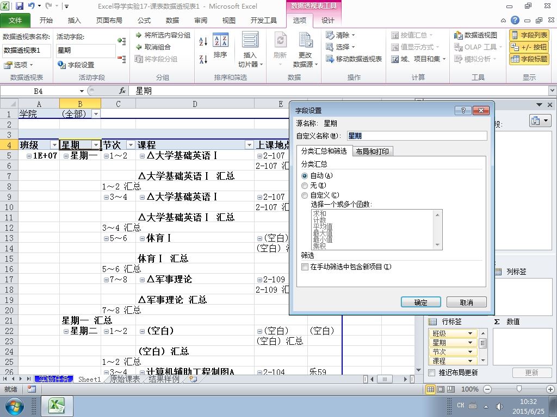Image resolution: width=557 pixels, height=417 pixels.
Task: Click the Undo icon in quick access toolbar
Action: coord(31,5)
